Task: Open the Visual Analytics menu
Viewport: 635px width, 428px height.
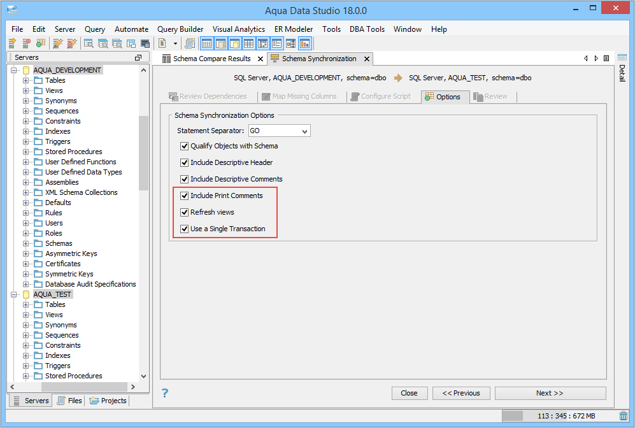Action: (x=239, y=29)
